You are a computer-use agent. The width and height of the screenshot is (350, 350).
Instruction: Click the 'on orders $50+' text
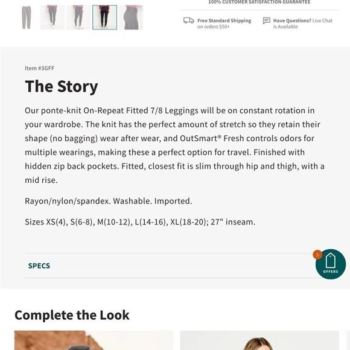click(x=214, y=27)
